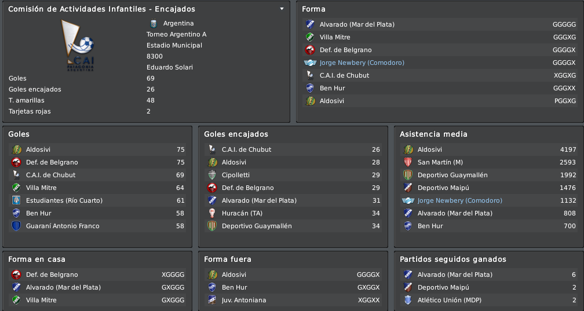Click the Argentina flag icon
This screenshot has height=311, width=584.
[154, 24]
